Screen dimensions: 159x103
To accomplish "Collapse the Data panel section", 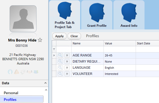I will pos(45,83).
